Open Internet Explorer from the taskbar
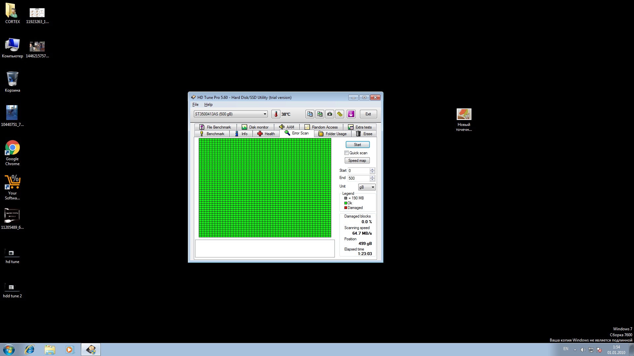Viewport: 634px width, 356px height. coord(30,349)
